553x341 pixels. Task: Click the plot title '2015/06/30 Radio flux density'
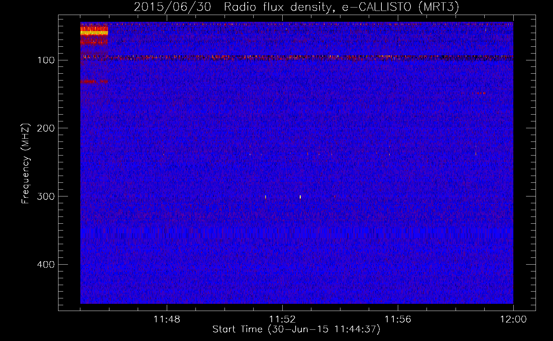tap(296, 7)
